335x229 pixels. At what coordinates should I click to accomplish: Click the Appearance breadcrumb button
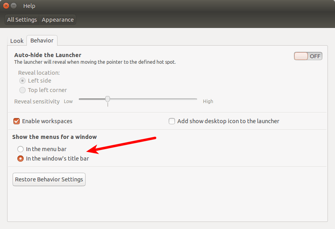[58, 20]
